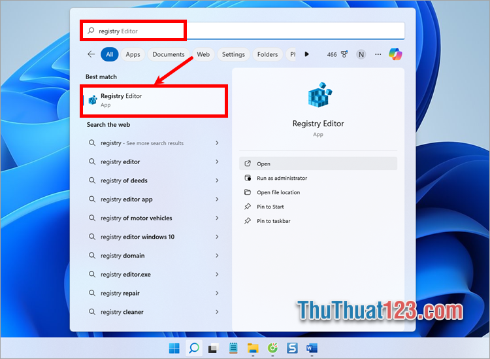Switch to the Settings filter tab
This screenshot has width=490, height=359.
click(233, 54)
